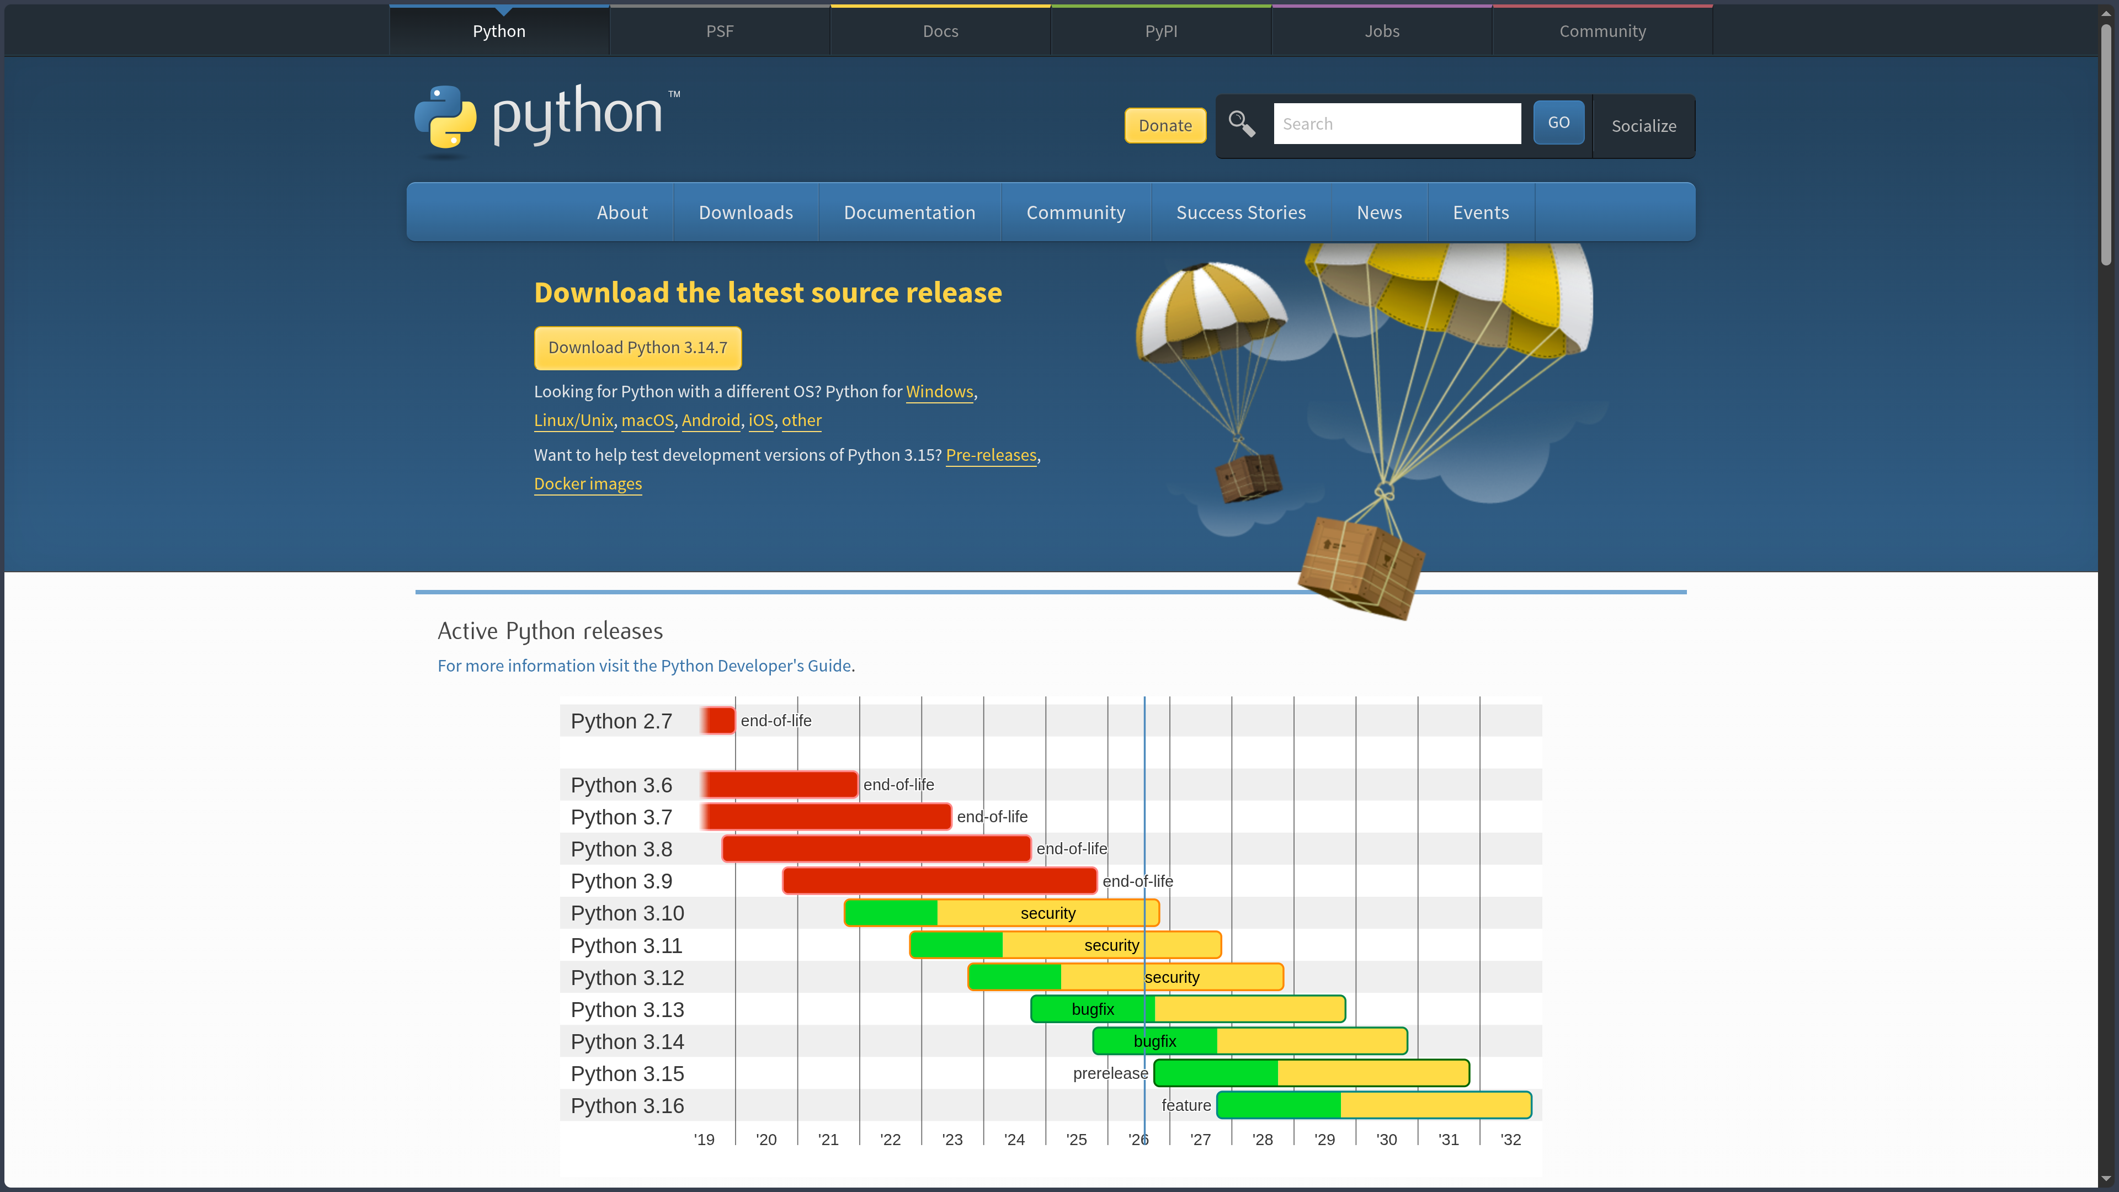Viewport: 2119px width, 1192px height.
Task: Follow the iOS download link
Action: 761,421
